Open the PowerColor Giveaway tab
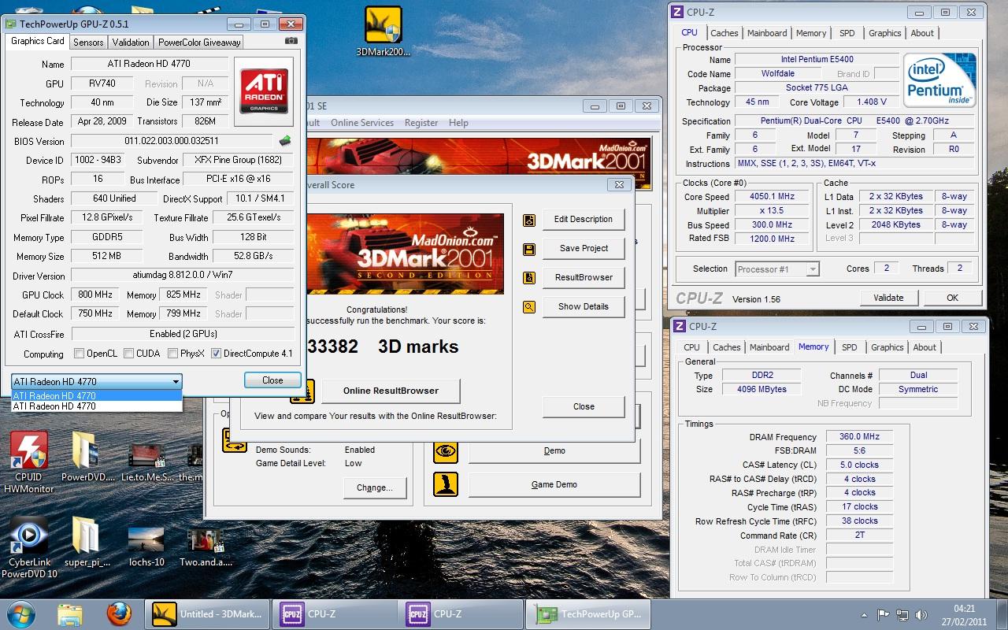Screen dimensions: 1008x630 (199, 43)
